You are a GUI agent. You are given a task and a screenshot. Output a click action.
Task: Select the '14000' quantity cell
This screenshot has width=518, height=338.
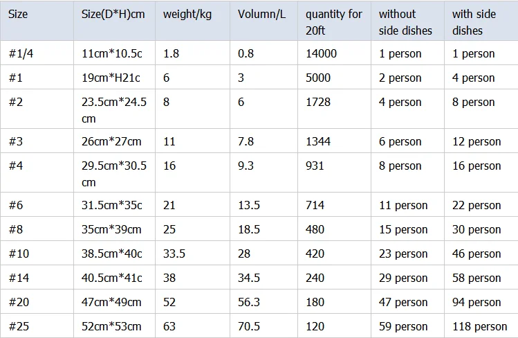[x=321, y=53]
